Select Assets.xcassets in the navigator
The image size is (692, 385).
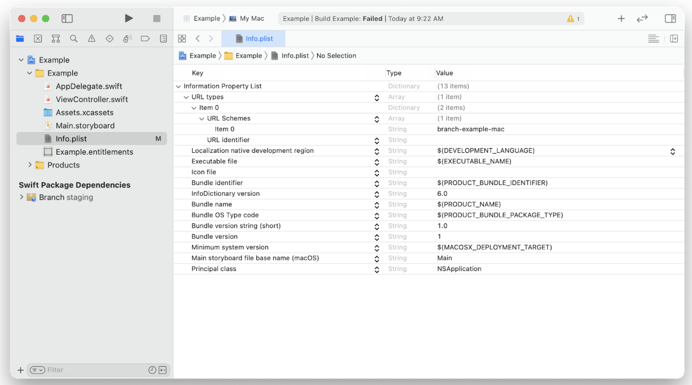click(84, 113)
